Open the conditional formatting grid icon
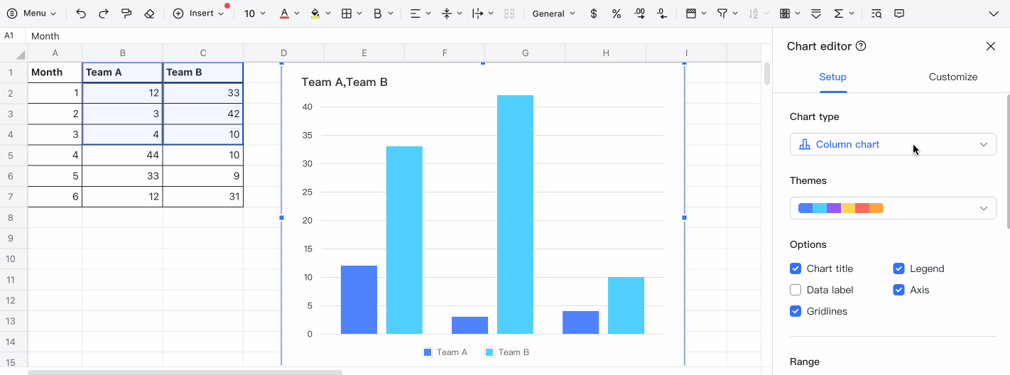Viewport: 1010px width, 375px height. (x=784, y=13)
